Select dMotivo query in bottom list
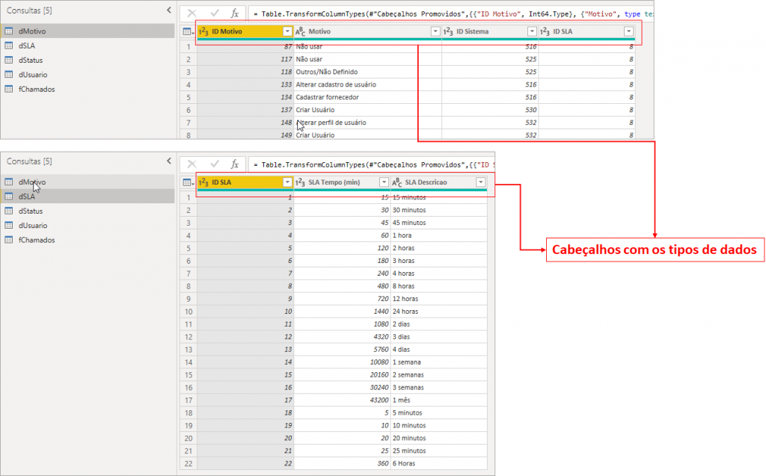The width and height of the screenshot is (766, 476). (x=88, y=182)
